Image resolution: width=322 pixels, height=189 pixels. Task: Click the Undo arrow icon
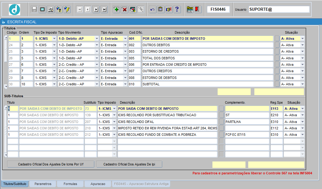[x=152, y=9]
